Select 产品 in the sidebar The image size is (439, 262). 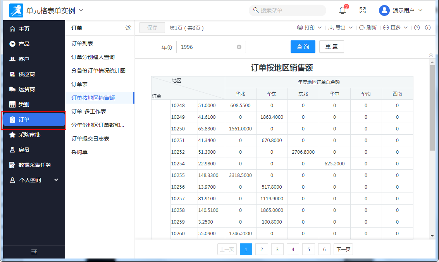click(x=24, y=44)
